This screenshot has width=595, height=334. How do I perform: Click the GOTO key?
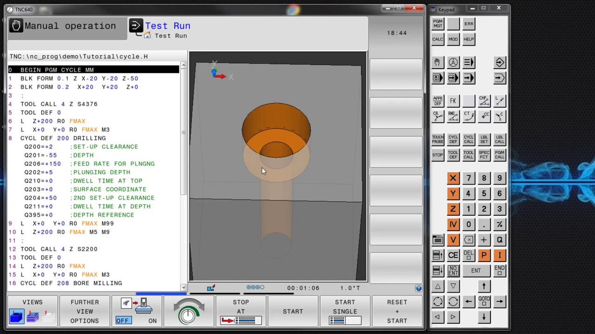click(x=484, y=302)
